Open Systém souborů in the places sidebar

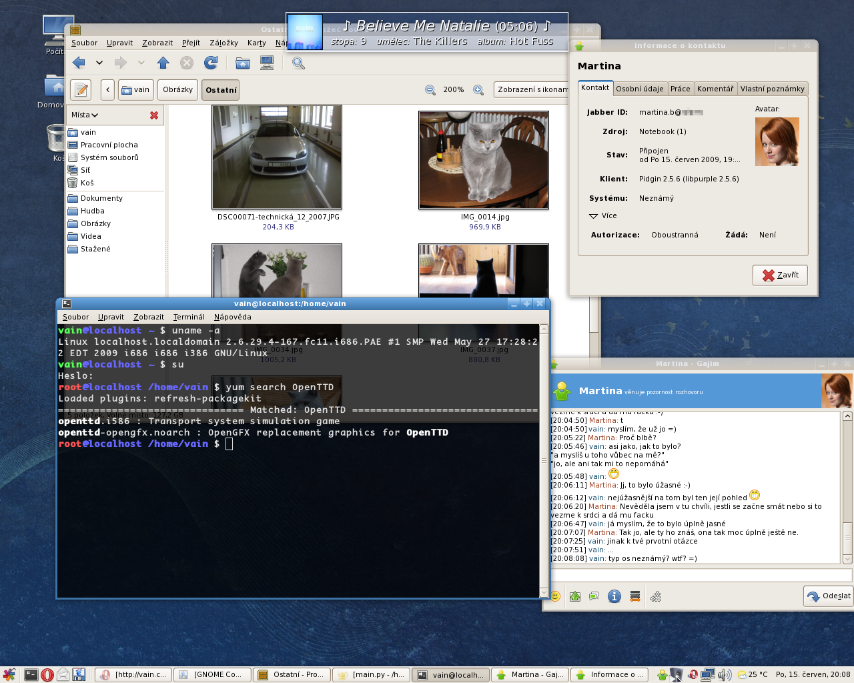click(109, 157)
